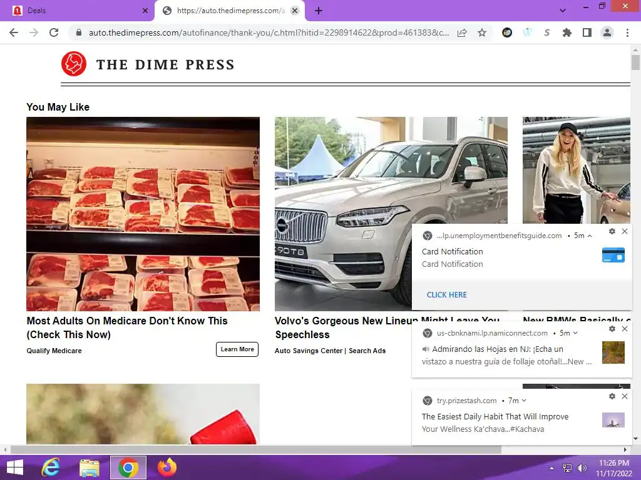Open the Chrome profile avatar
The width and height of the screenshot is (641, 480).
coord(607,32)
